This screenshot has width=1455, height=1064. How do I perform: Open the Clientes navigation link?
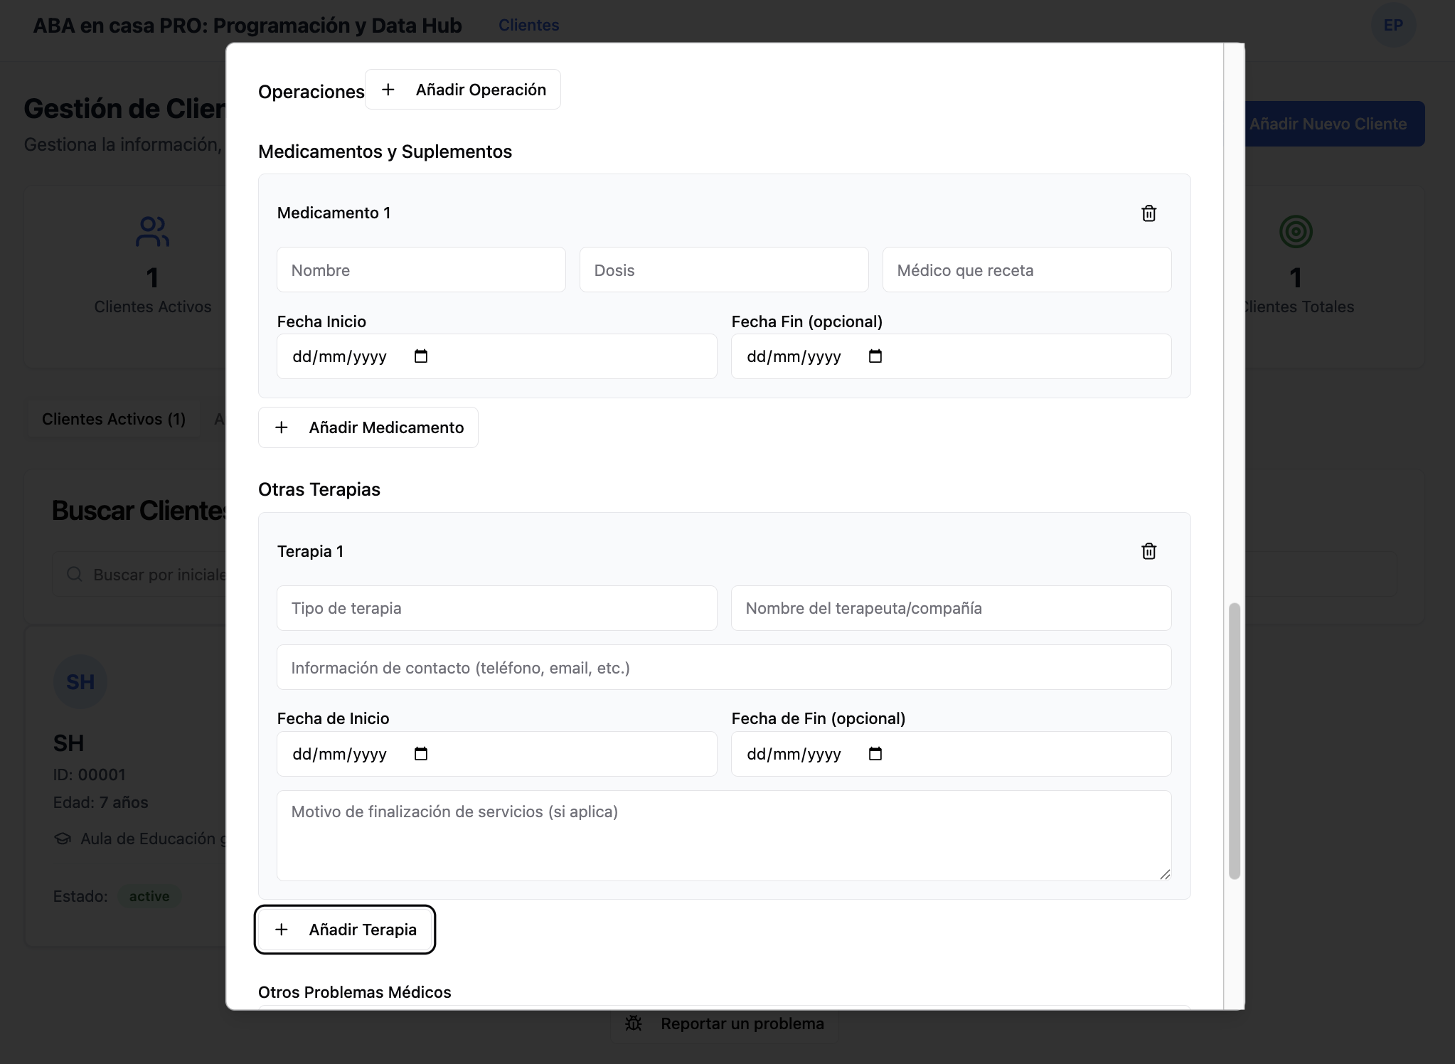tap(528, 26)
